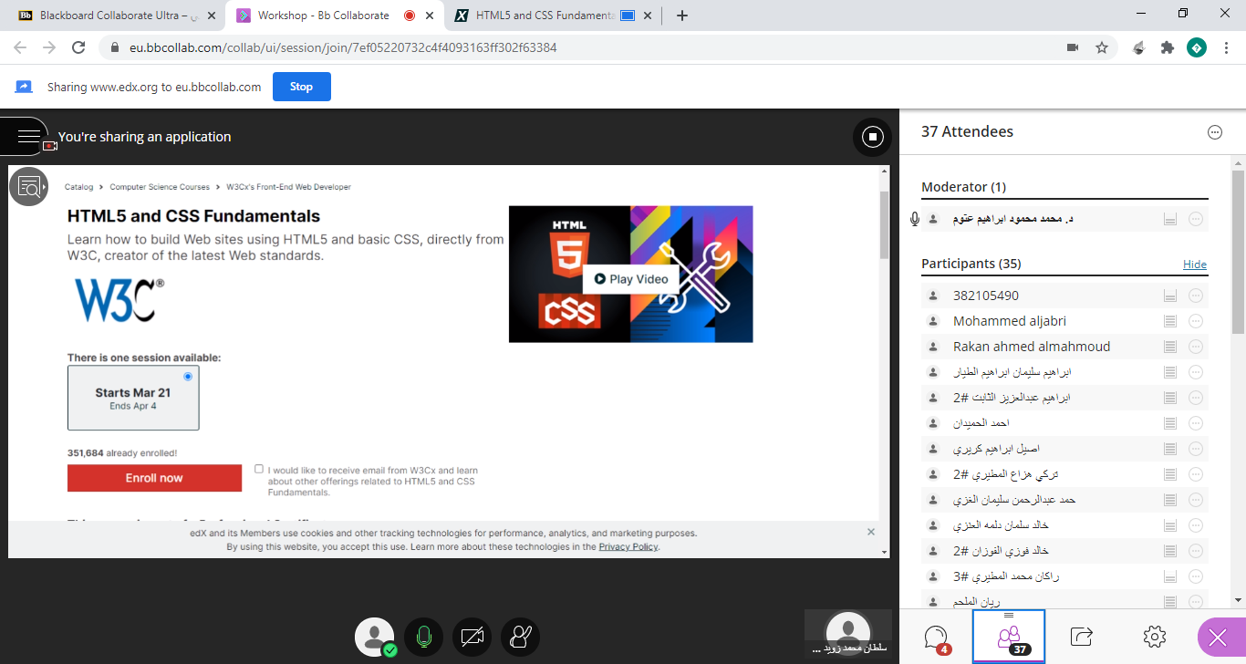
Task: Click the red Enroll now button
Action: tap(154, 478)
